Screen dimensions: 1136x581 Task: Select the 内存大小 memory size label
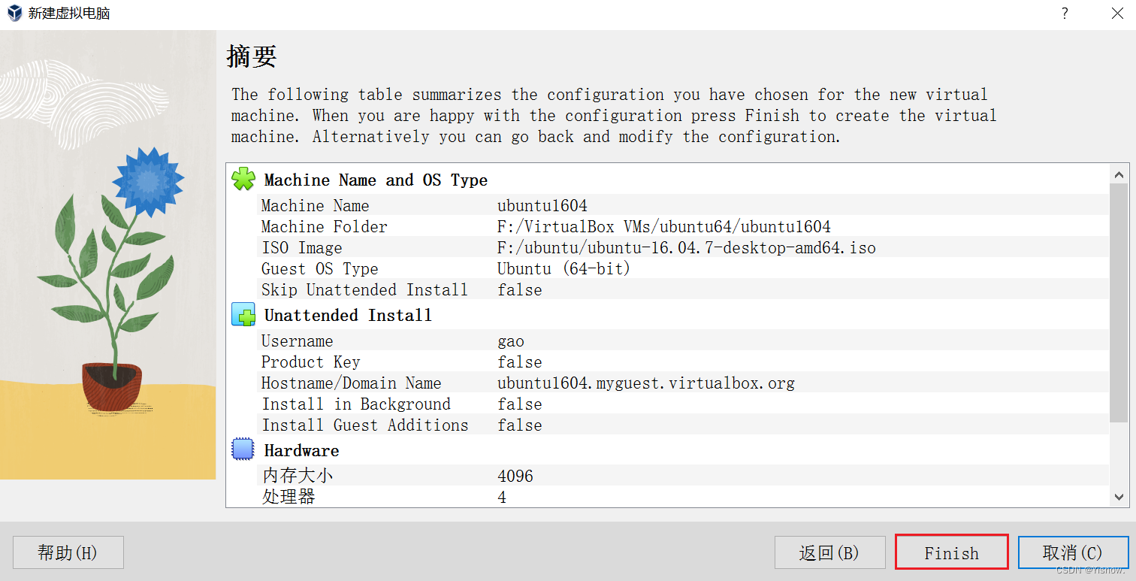click(x=297, y=476)
